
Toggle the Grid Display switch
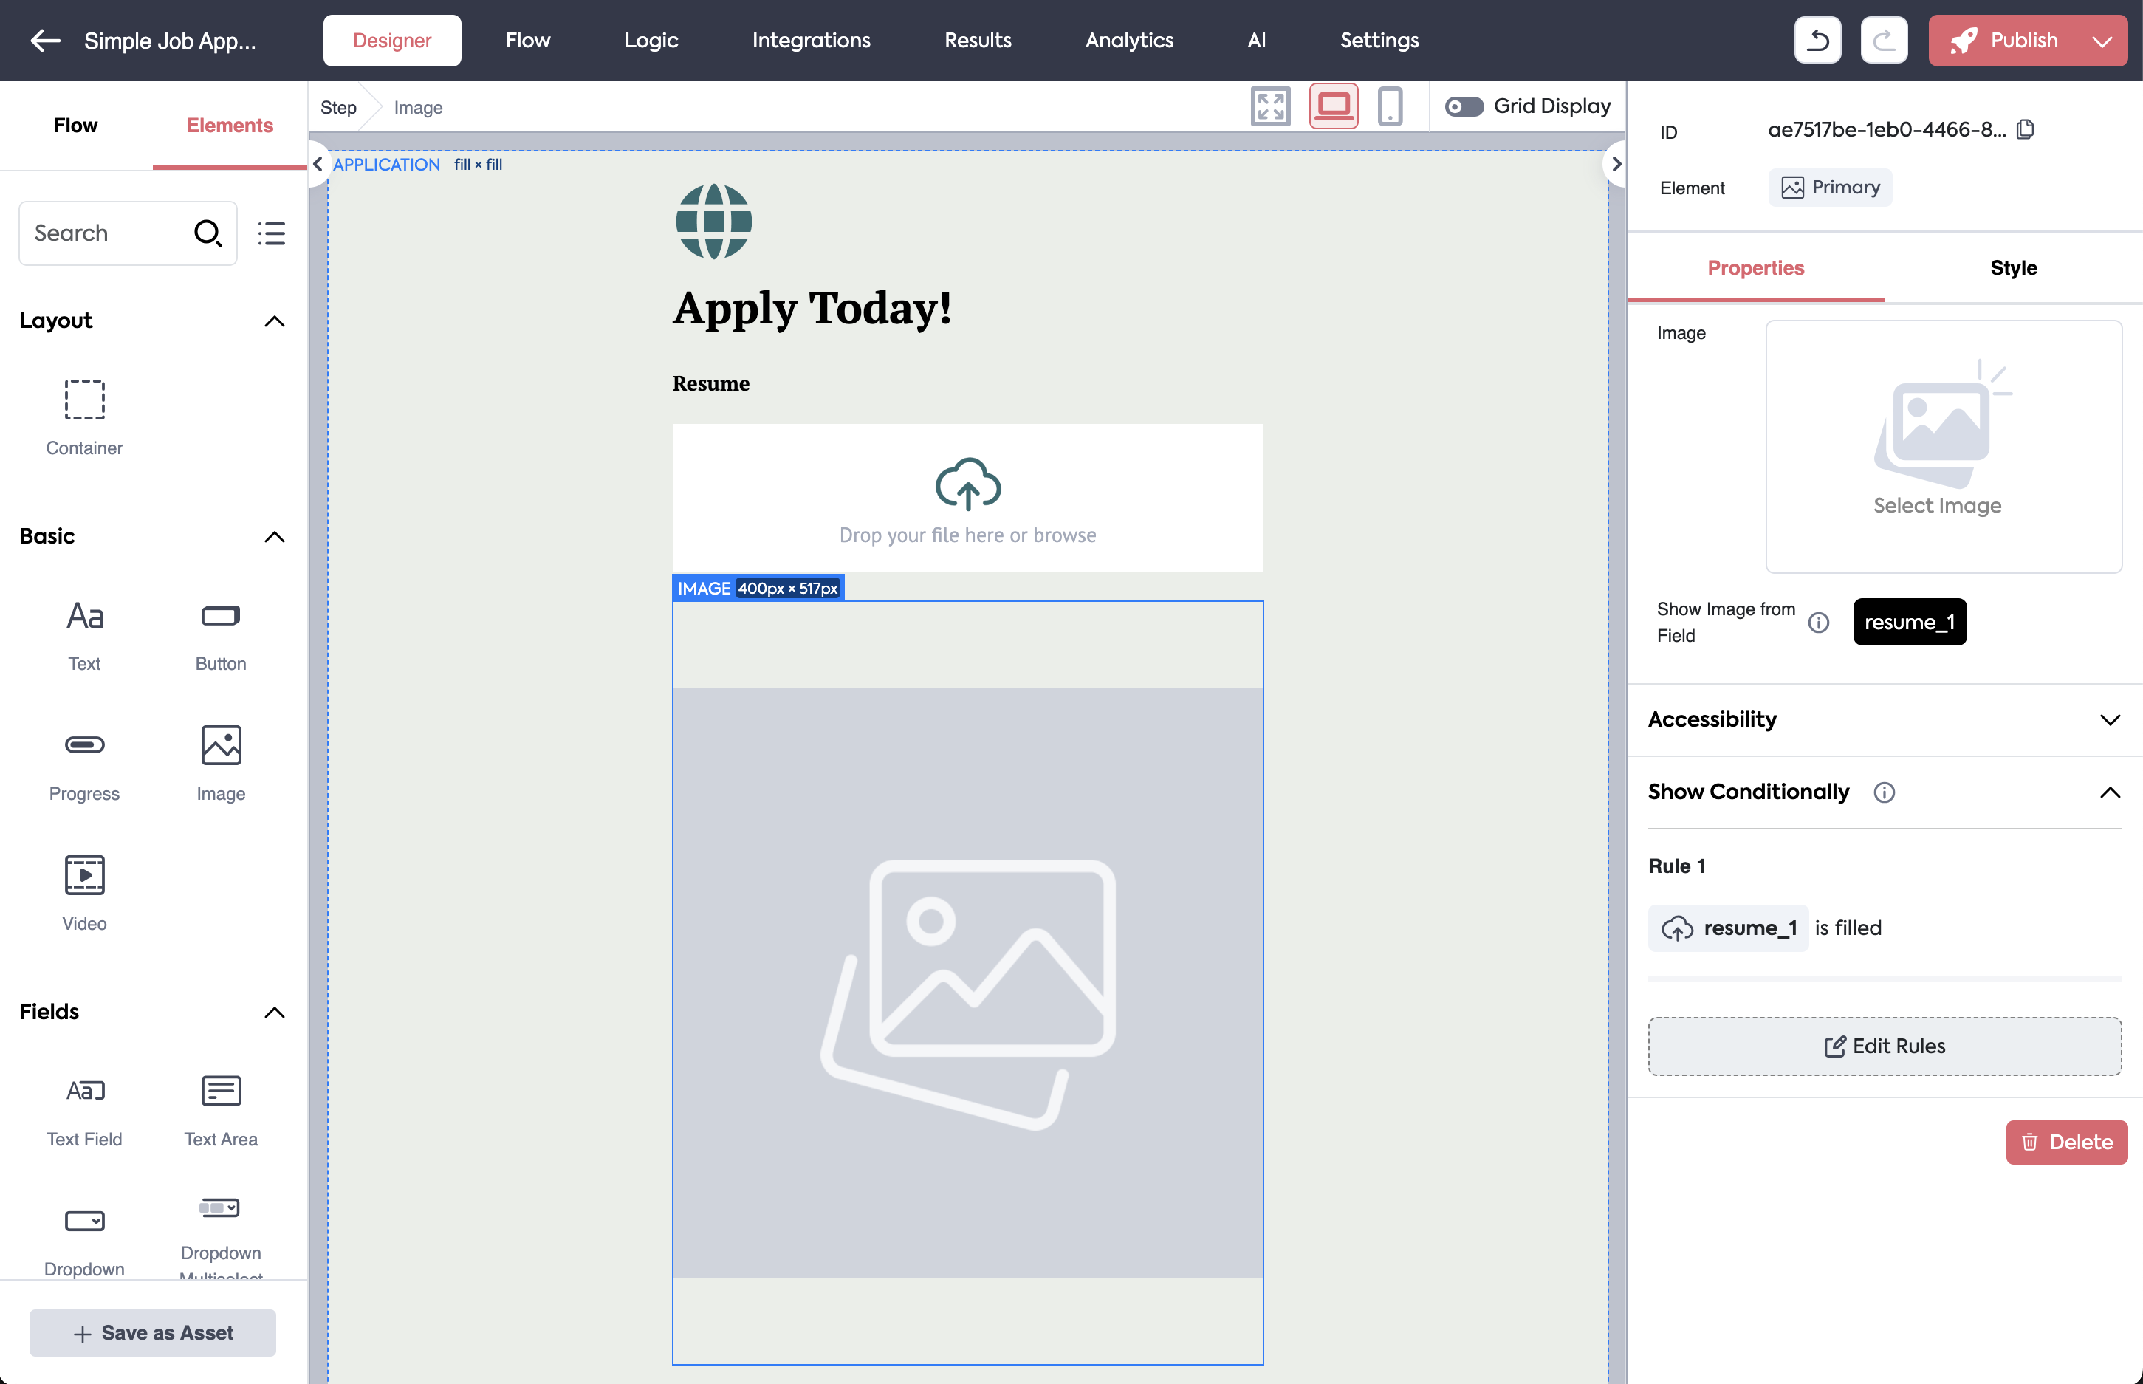tap(1464, 107)
